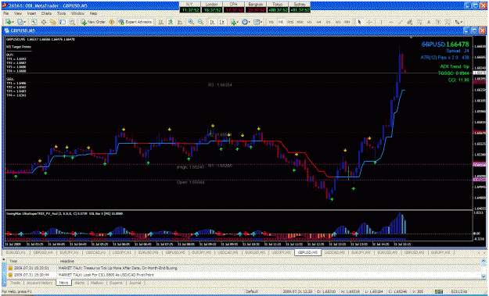489x296 pixels.
Task: Open the Charts menu
Action: (x=46, y=14)
